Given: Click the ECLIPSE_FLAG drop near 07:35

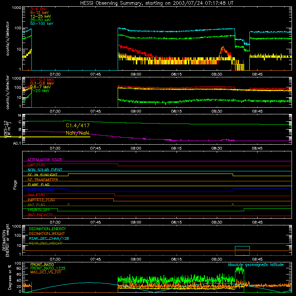Looking at the screenshot, I should 68,190.
